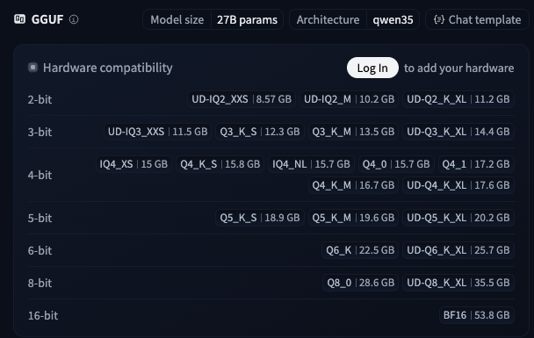Pick the UD-Q5_K_XL 20.2 GB quant
The height and width of the screenshot is (338, 534).
click(x=458, y=218)
